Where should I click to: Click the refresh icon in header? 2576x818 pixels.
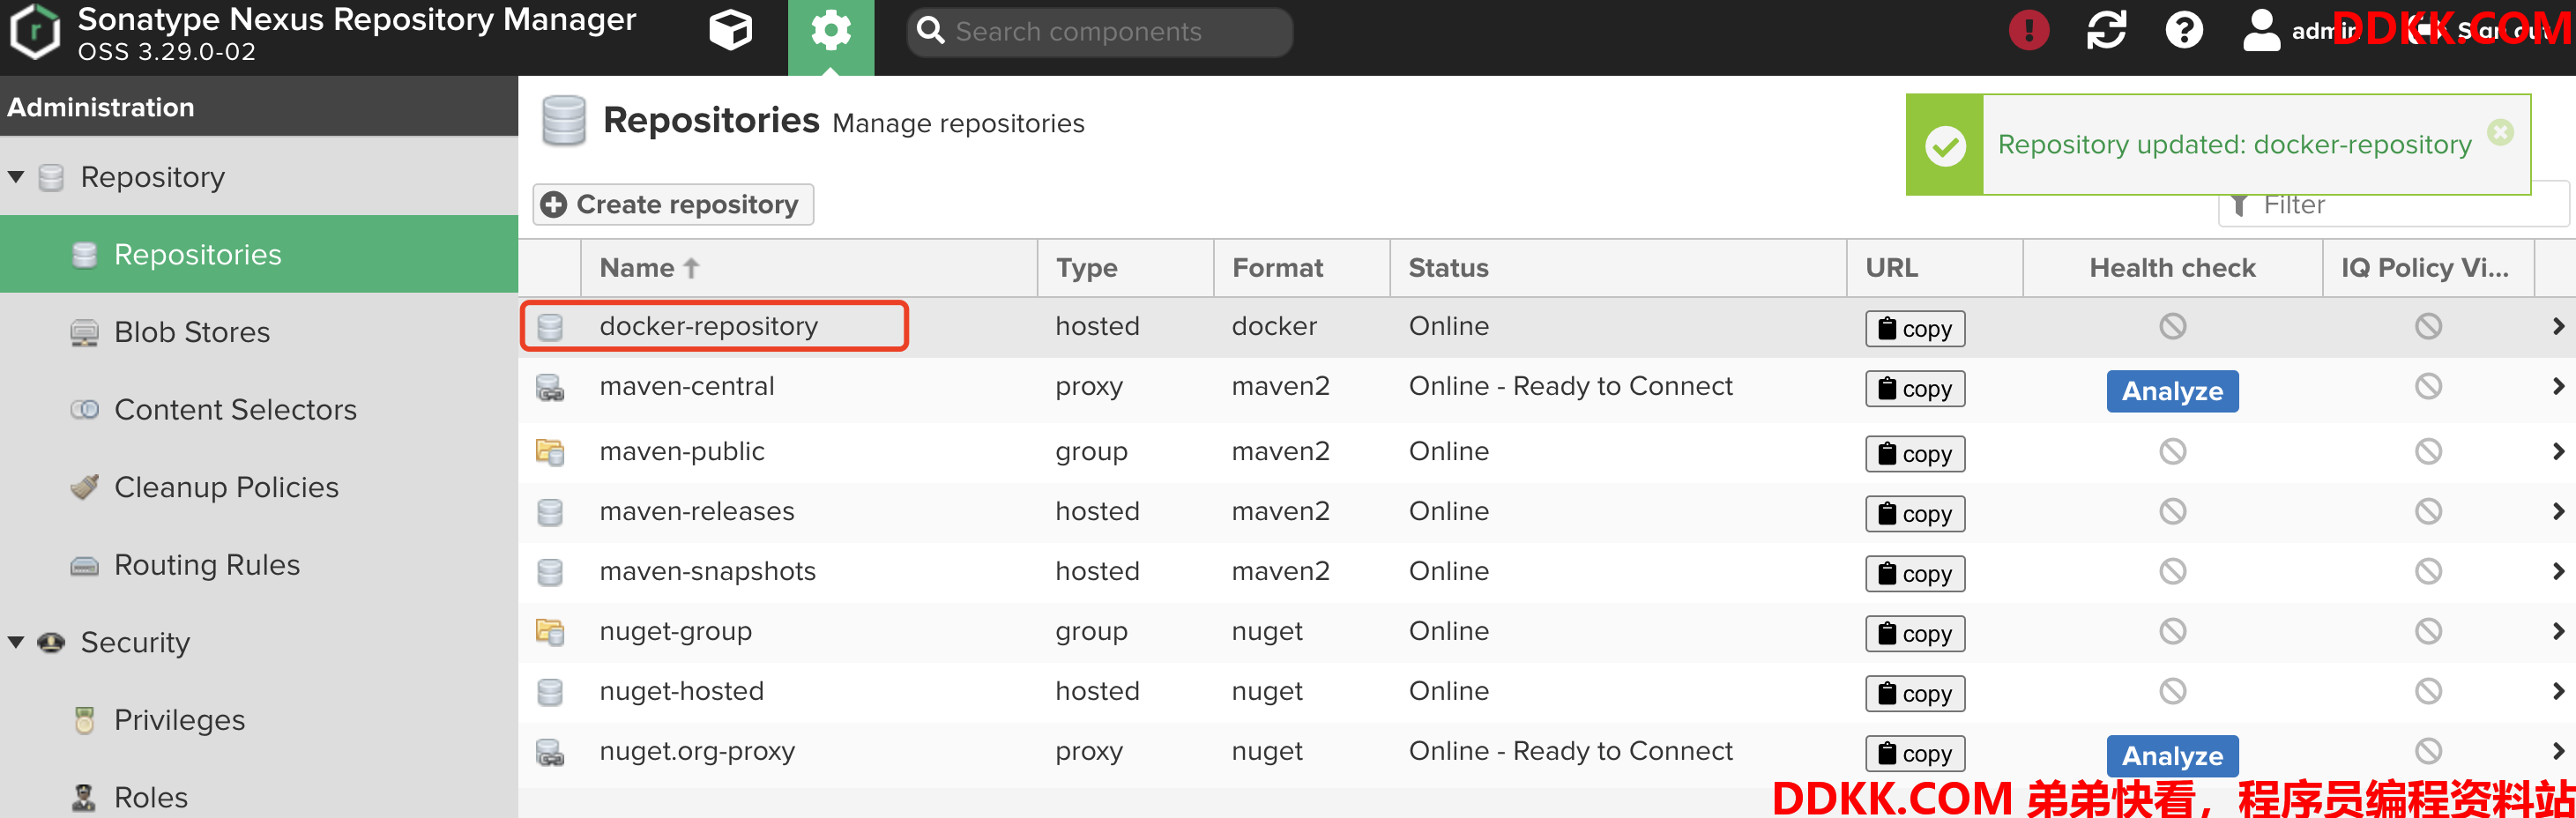[2106, 31]
